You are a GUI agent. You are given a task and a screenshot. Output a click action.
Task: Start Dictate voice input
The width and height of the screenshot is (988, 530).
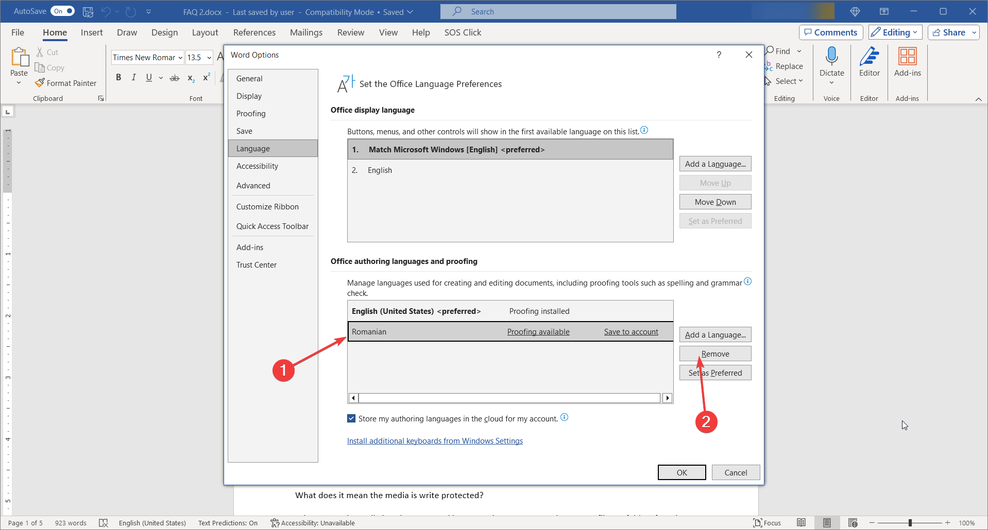pyautogui.click(x=831, y=64)
